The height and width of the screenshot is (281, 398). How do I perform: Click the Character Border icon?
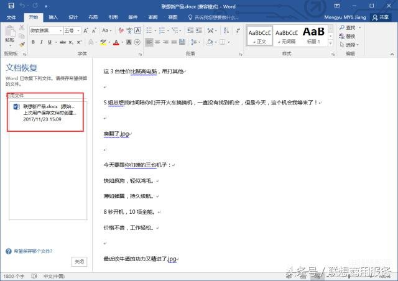[x=137, y=30]
